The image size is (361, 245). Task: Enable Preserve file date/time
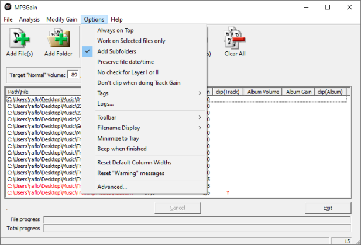pyautogui.click(x=144, y=62)
